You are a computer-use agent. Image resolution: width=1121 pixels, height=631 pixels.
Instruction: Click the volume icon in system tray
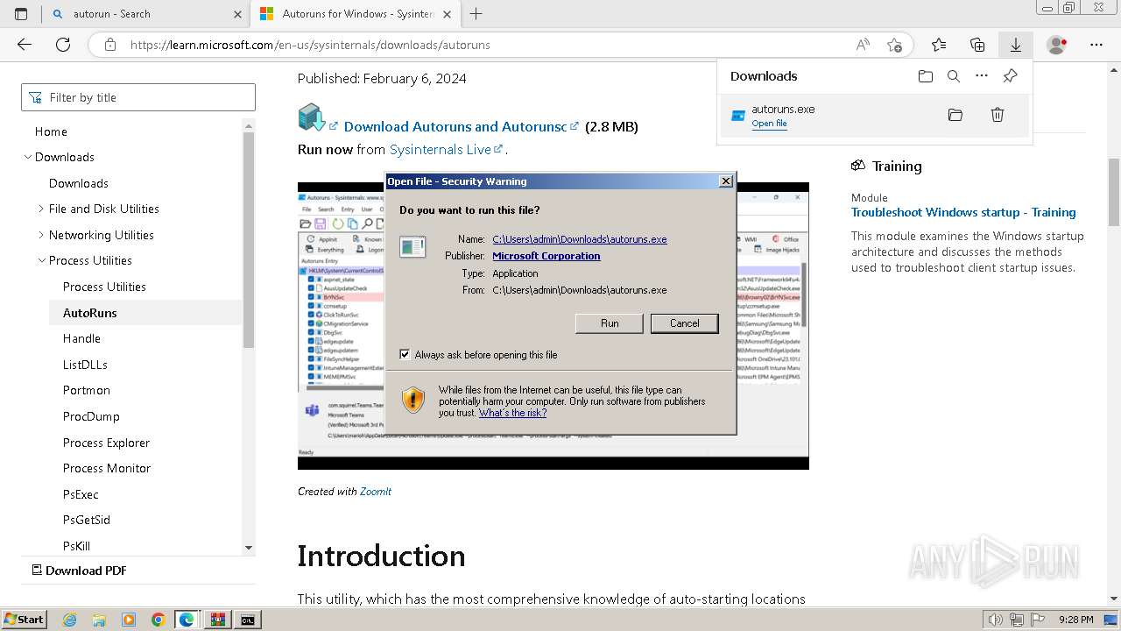[x=994, y=620]
